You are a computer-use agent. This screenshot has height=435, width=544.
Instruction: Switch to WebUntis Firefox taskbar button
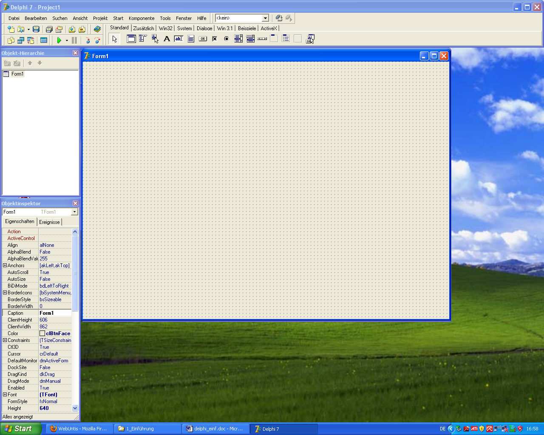click(79, 429)
